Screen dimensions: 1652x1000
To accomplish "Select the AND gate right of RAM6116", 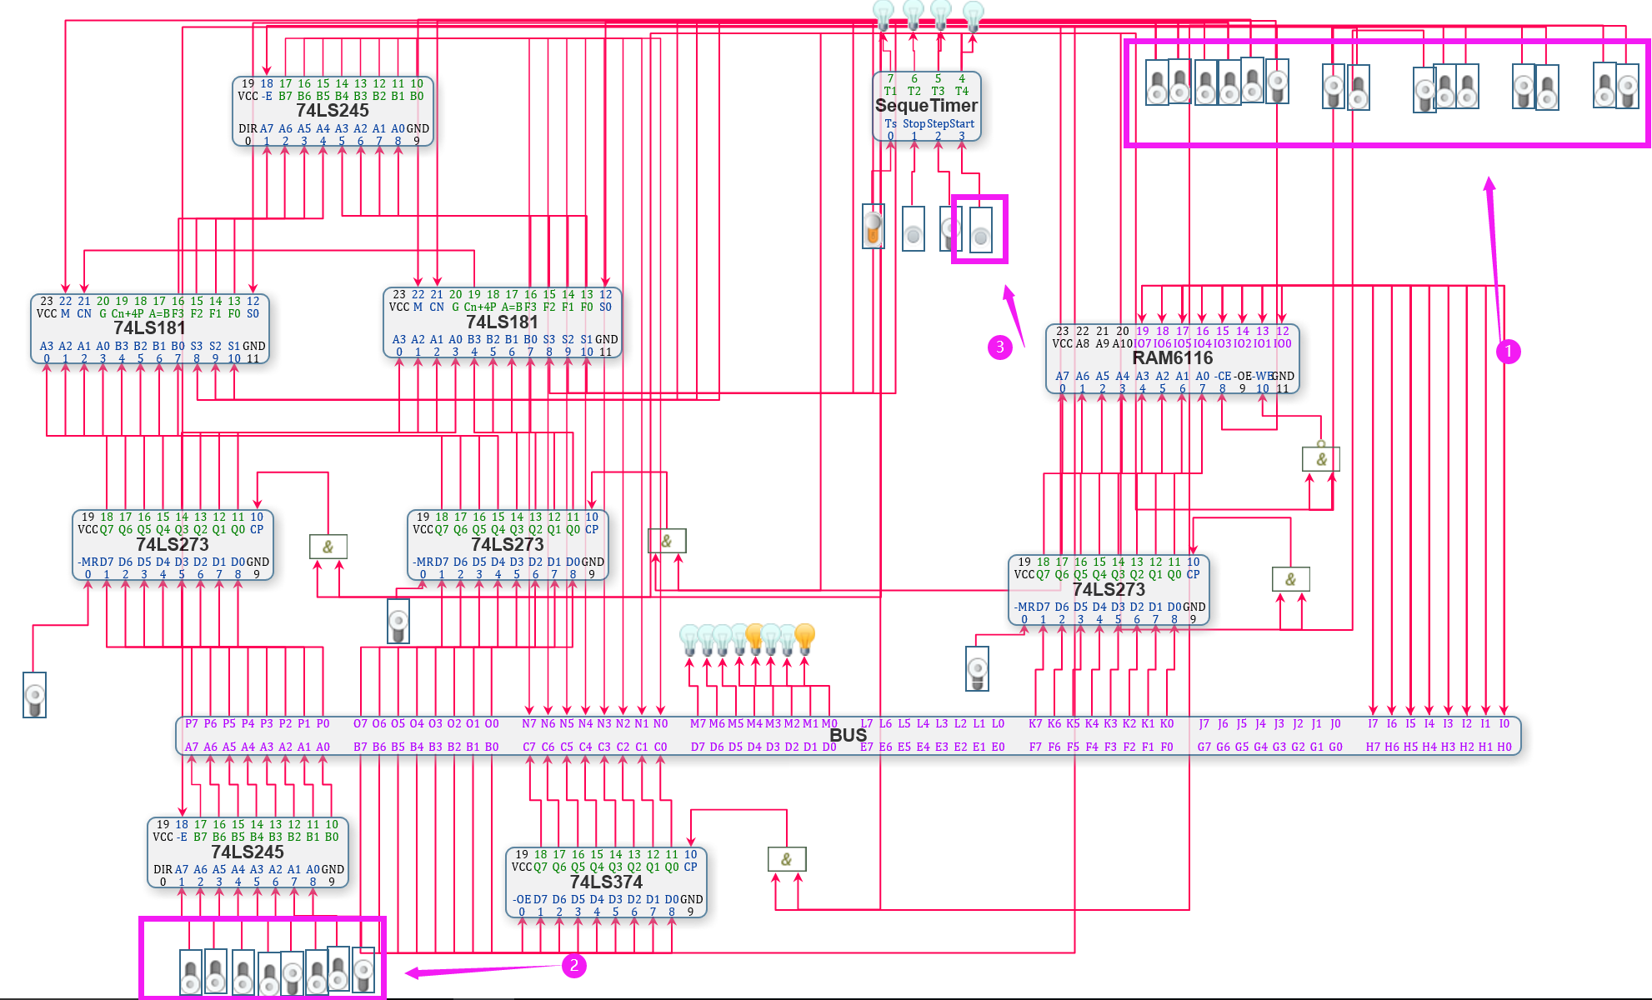I will point(1321,458).
